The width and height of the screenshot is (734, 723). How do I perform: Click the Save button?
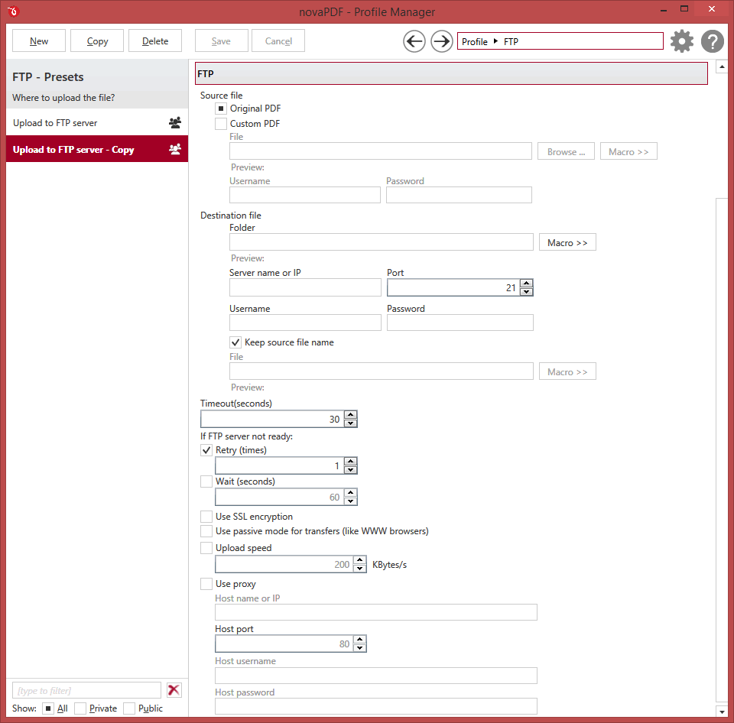(221, 41)
